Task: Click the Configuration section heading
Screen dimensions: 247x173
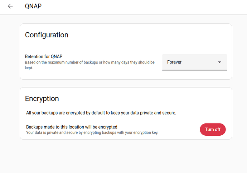Action: (47, 35)
